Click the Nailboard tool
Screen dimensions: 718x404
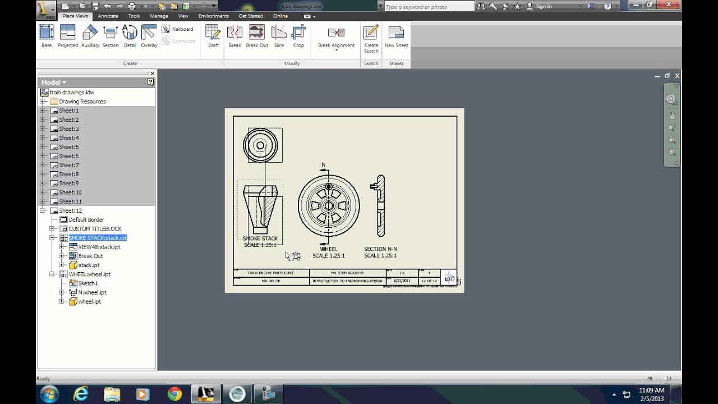coord(178,29)
